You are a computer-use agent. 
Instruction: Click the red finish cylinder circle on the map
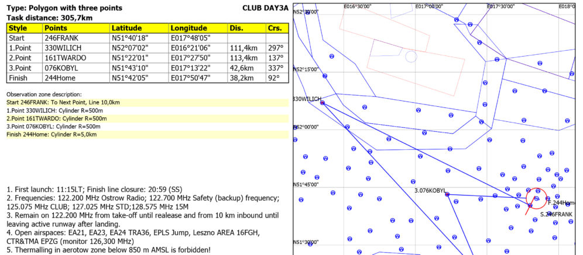537,198
